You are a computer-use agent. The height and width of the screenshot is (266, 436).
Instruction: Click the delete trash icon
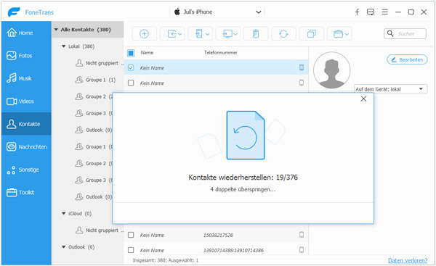click(x=256, y=34)
